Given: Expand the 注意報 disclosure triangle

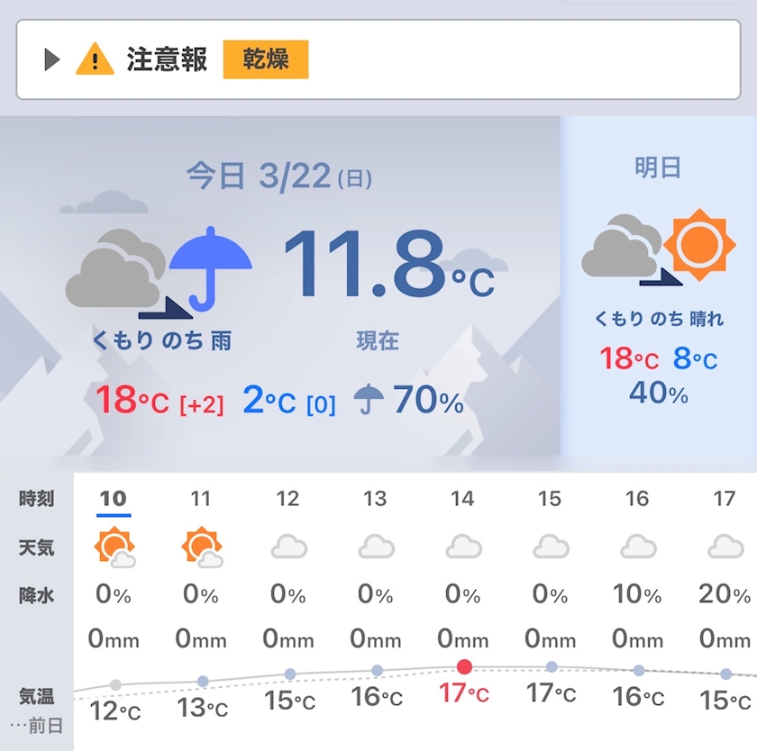Looking at the screenshot, I should 51,60.
